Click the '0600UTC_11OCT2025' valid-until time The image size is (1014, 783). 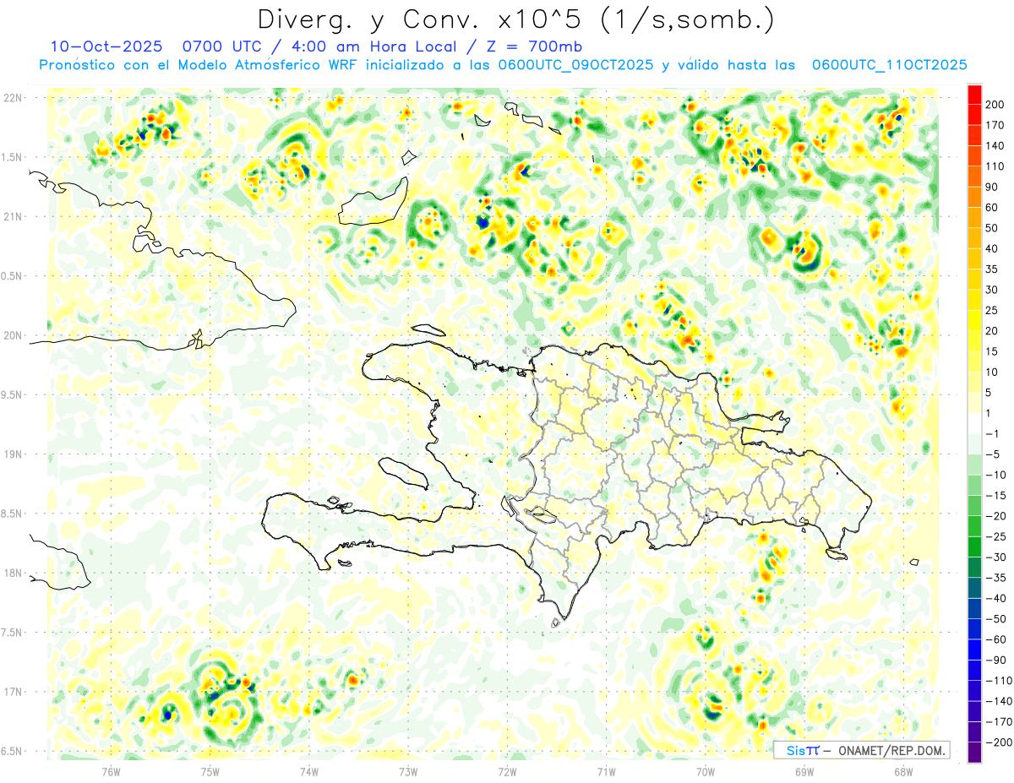(889, 64)
